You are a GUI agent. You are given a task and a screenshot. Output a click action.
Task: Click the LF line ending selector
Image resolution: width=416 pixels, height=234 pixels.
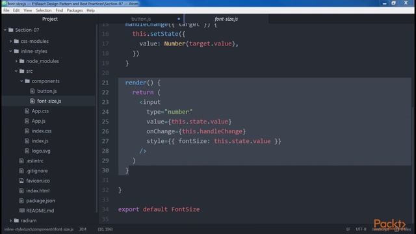tap(348, 229)
